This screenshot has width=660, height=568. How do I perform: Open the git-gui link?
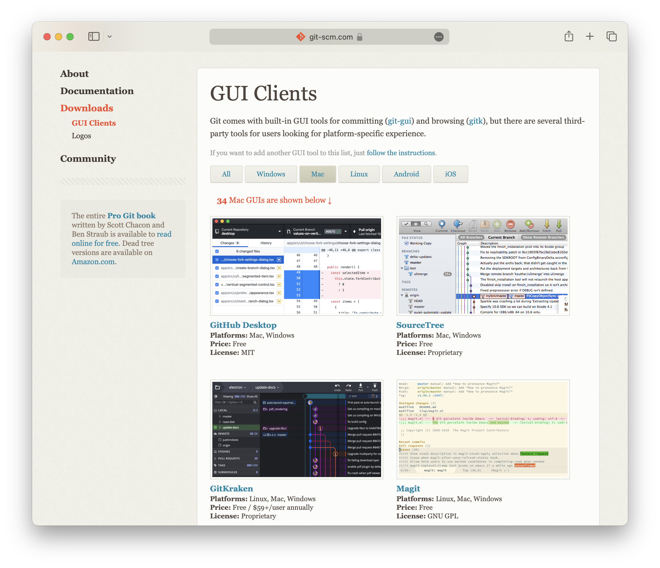tap(399, 121)
